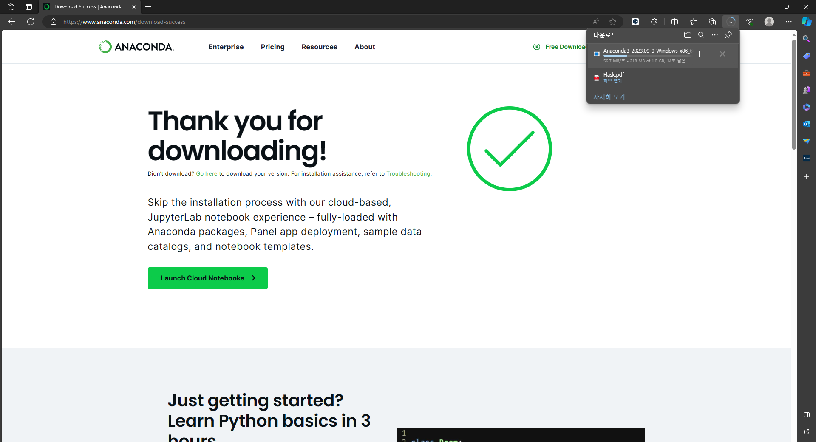Toggle the sidebar panel layout icon
The width and height of the screenshot is (816, 442).
click(x=806, y=415)
